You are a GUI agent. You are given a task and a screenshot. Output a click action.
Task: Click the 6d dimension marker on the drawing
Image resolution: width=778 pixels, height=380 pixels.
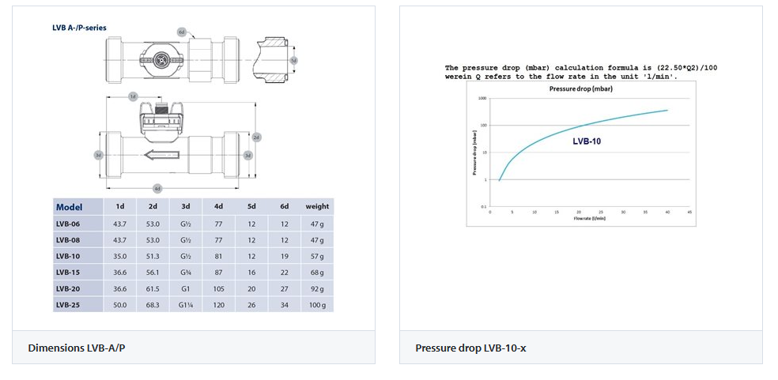click(x=181, y=32)
